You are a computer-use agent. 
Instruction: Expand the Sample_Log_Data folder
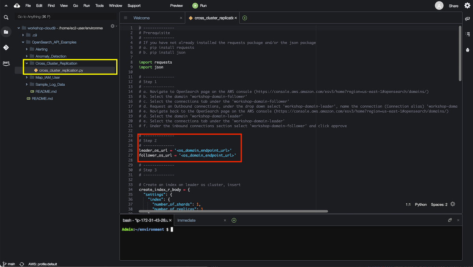click(27, 84)
